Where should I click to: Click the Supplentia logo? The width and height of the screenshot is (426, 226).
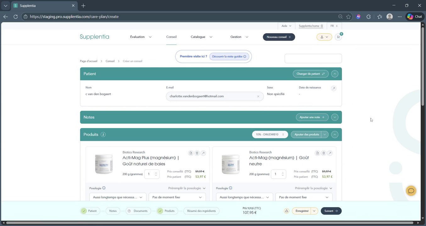coord(94,37)
